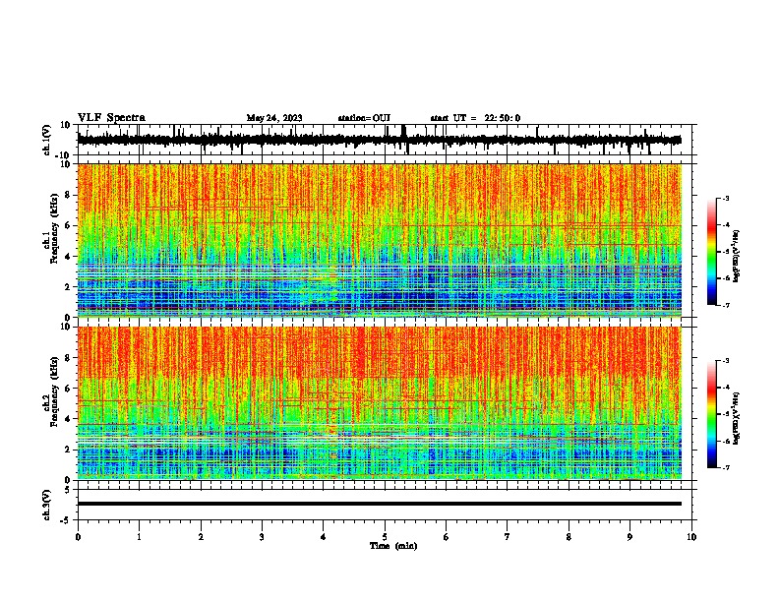Click the "Time (min)" x-axis label
The image size is (779, 602).
tap(393, 546)
